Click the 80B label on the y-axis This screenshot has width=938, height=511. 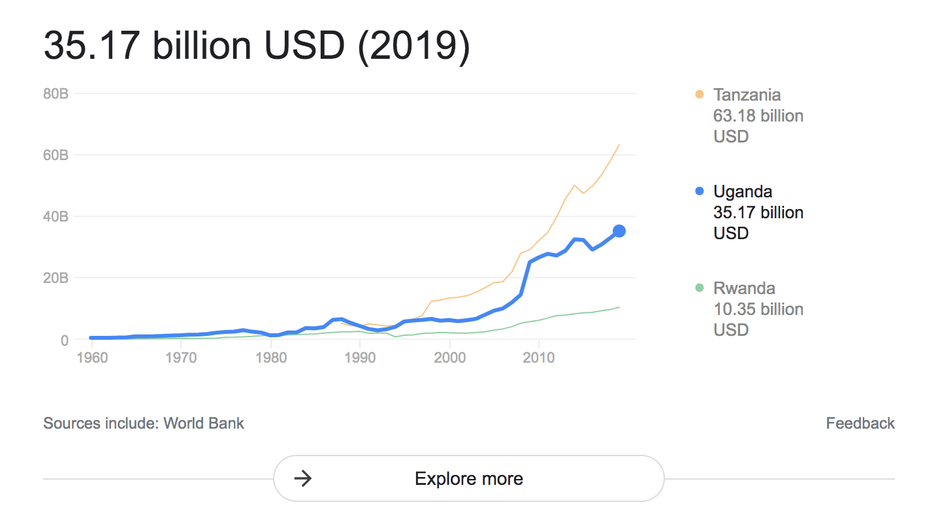[x=56, y=94]
